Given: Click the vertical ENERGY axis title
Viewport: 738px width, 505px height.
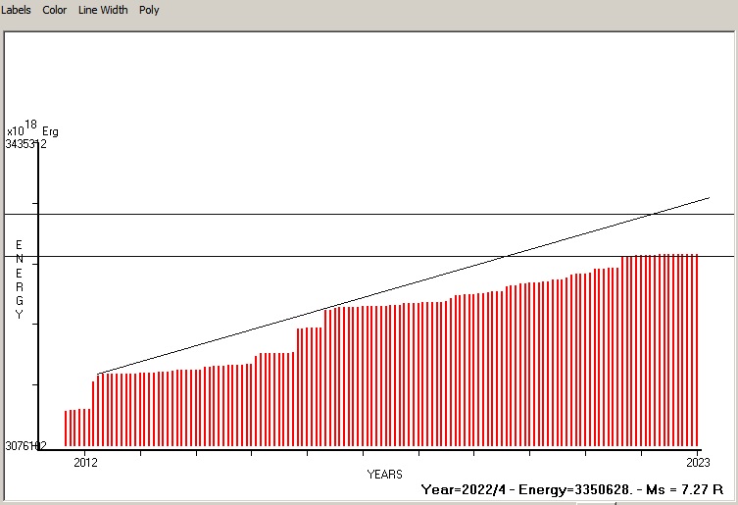Looking at the screenshot, I should [19, 279].
